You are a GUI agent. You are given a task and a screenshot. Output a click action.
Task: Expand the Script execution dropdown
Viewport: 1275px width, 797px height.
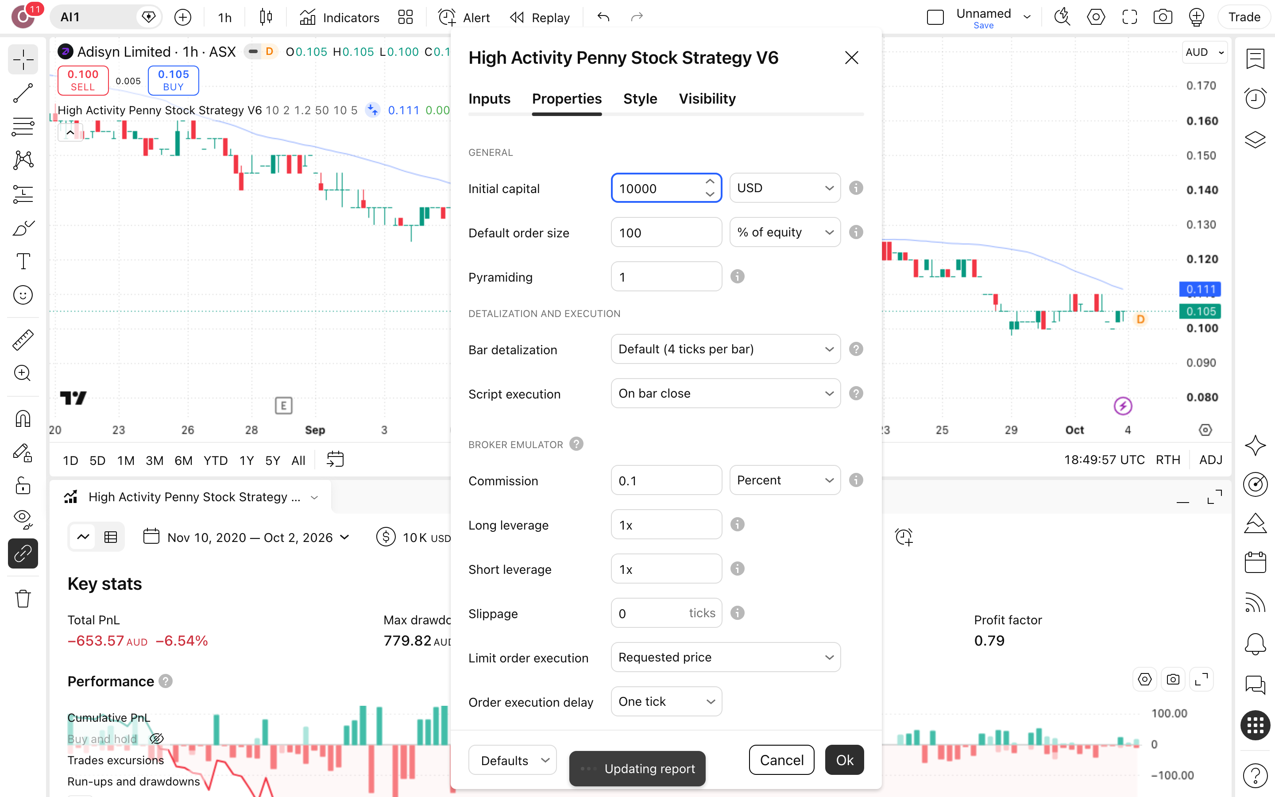coord(726,393)
